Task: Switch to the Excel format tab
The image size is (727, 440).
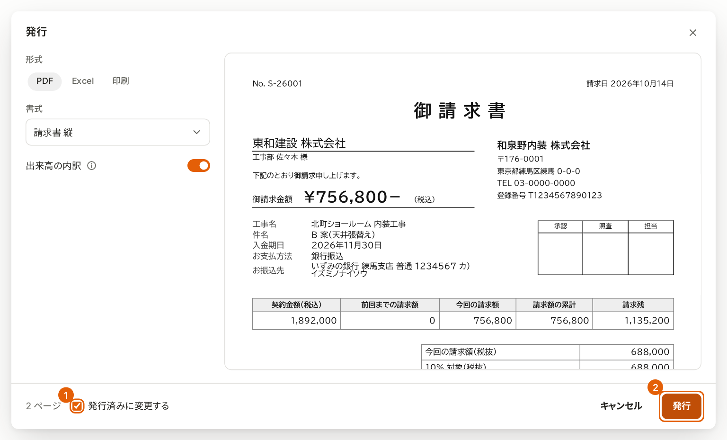Action: 83,81
